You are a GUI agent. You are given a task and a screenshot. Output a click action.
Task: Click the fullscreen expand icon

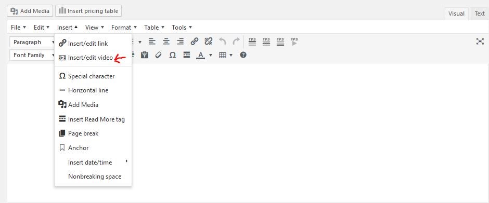click(x=480, y=42)
